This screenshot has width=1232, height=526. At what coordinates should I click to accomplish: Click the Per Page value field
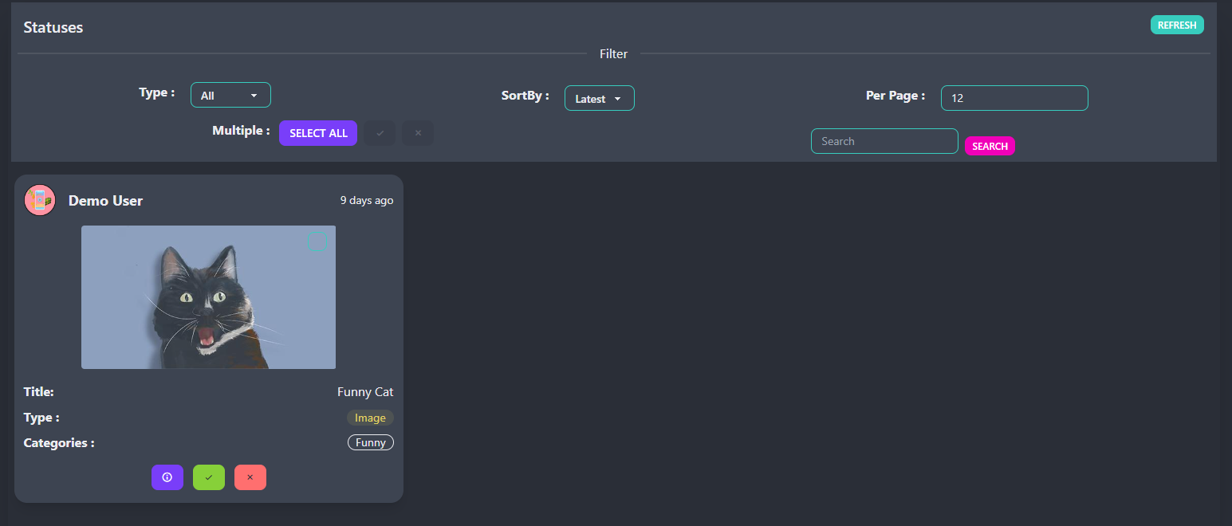point(1014,97)
